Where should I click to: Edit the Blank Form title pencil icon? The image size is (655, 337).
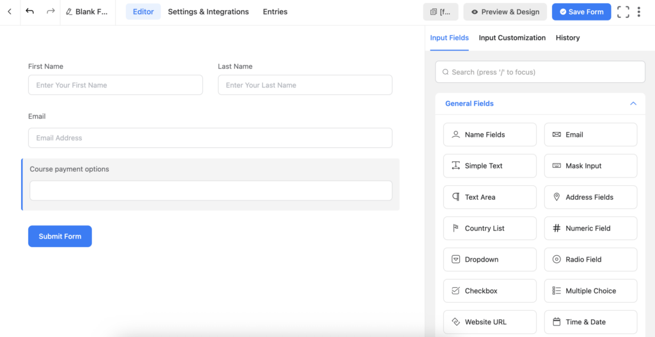(69, 12)
